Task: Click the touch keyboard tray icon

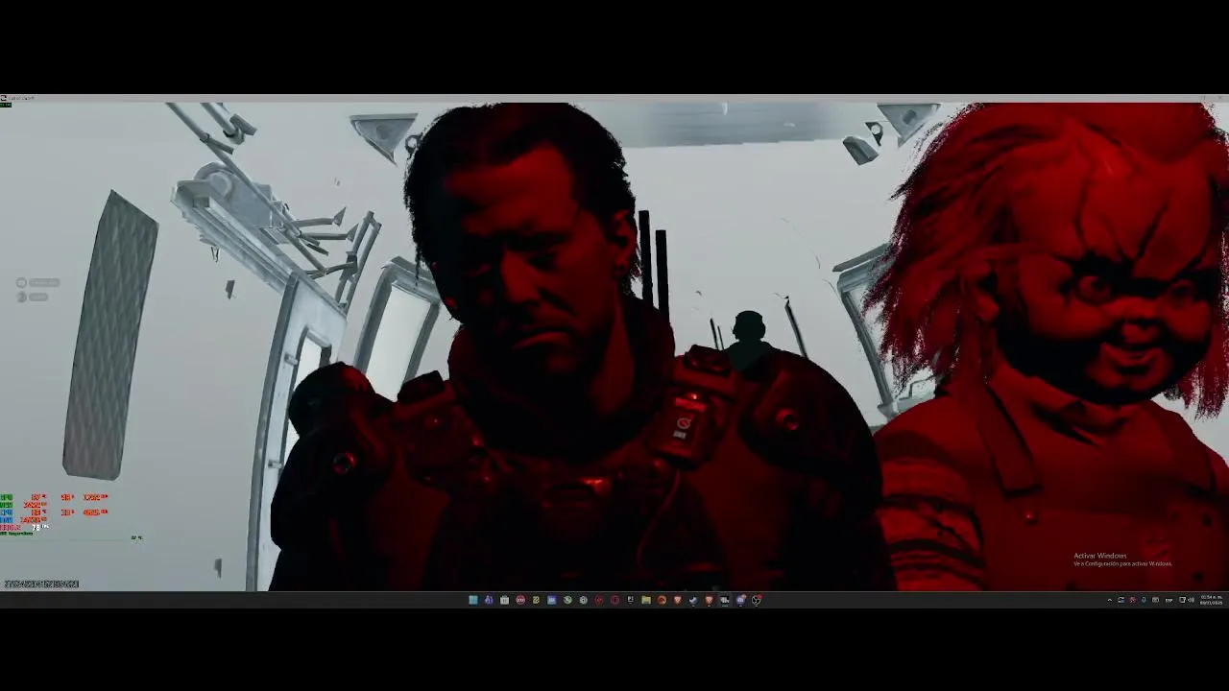Action: [x=1155, y=600]
